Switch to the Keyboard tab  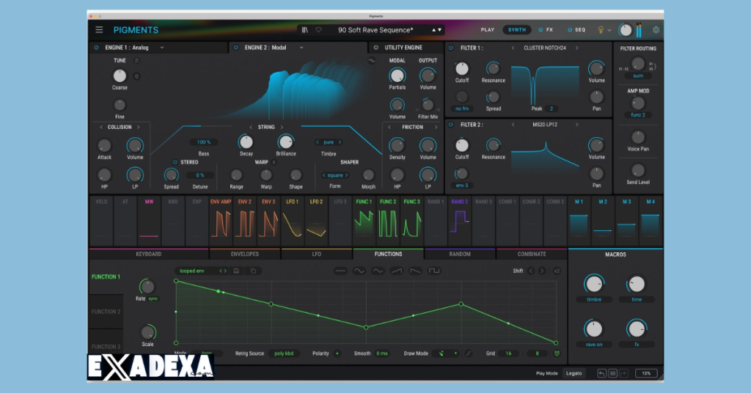pyautogui.click(x=149, y=254)
